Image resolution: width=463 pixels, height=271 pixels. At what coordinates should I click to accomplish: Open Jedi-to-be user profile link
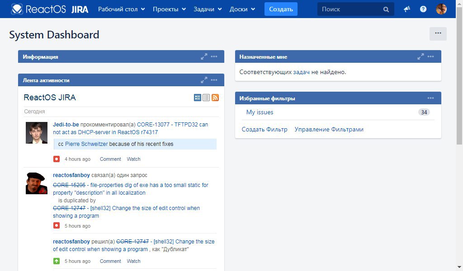click(x=66, y=125)
